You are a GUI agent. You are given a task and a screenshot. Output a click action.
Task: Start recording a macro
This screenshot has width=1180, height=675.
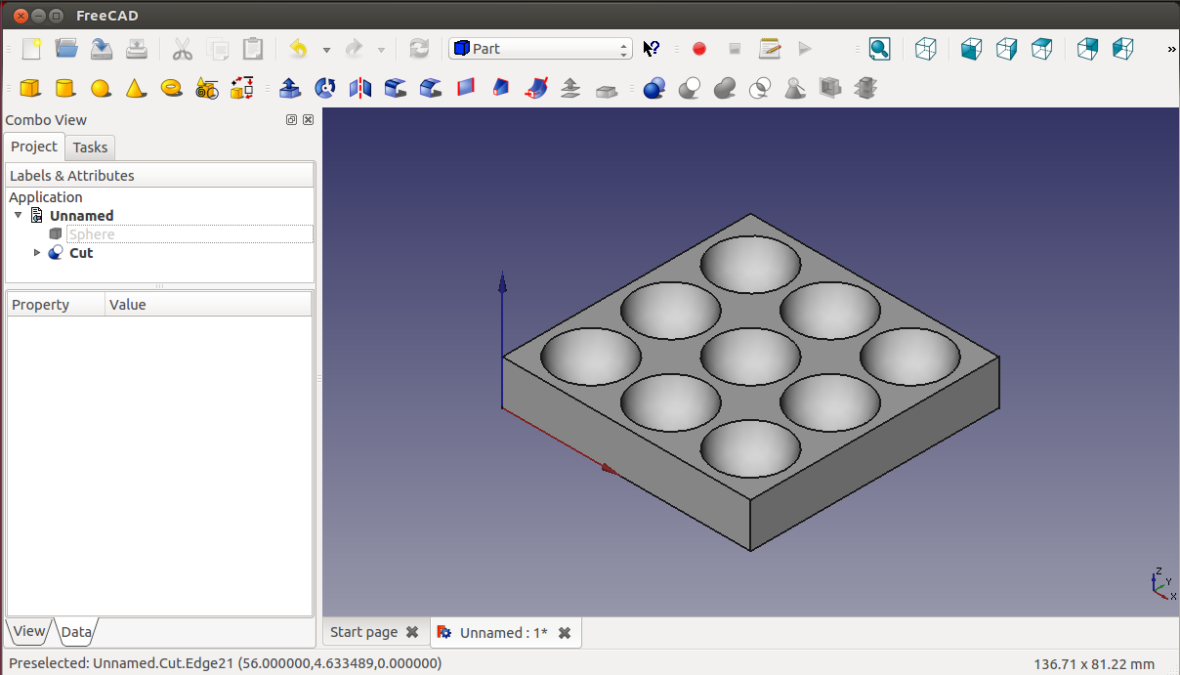699,49
